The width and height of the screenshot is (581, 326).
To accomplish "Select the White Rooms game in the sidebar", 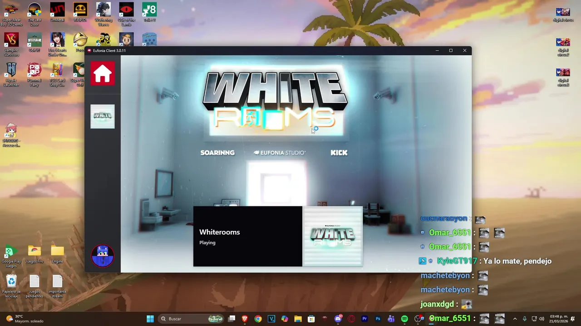I will [103, 116].
